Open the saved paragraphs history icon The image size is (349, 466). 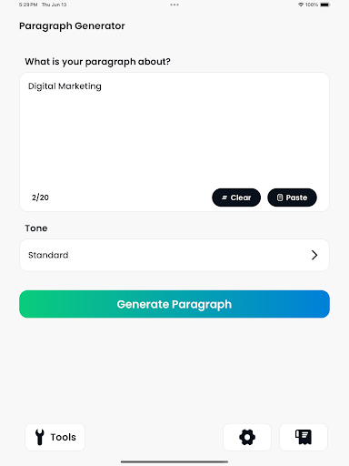[304, 437]
